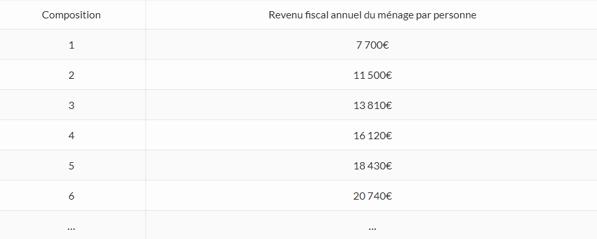Click the composition value 2 cell

tap(71, 75)
